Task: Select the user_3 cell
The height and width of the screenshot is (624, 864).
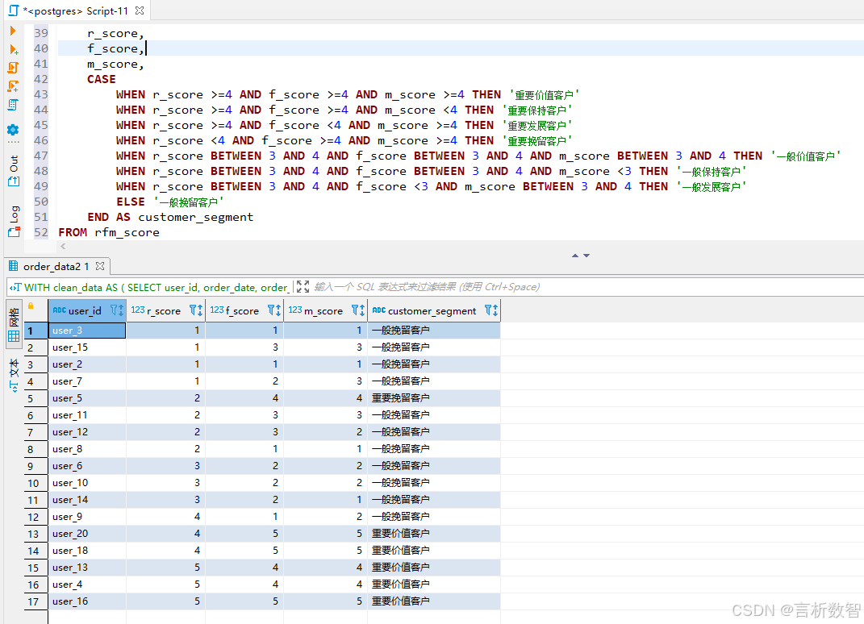Action: [x=87, y=331]
